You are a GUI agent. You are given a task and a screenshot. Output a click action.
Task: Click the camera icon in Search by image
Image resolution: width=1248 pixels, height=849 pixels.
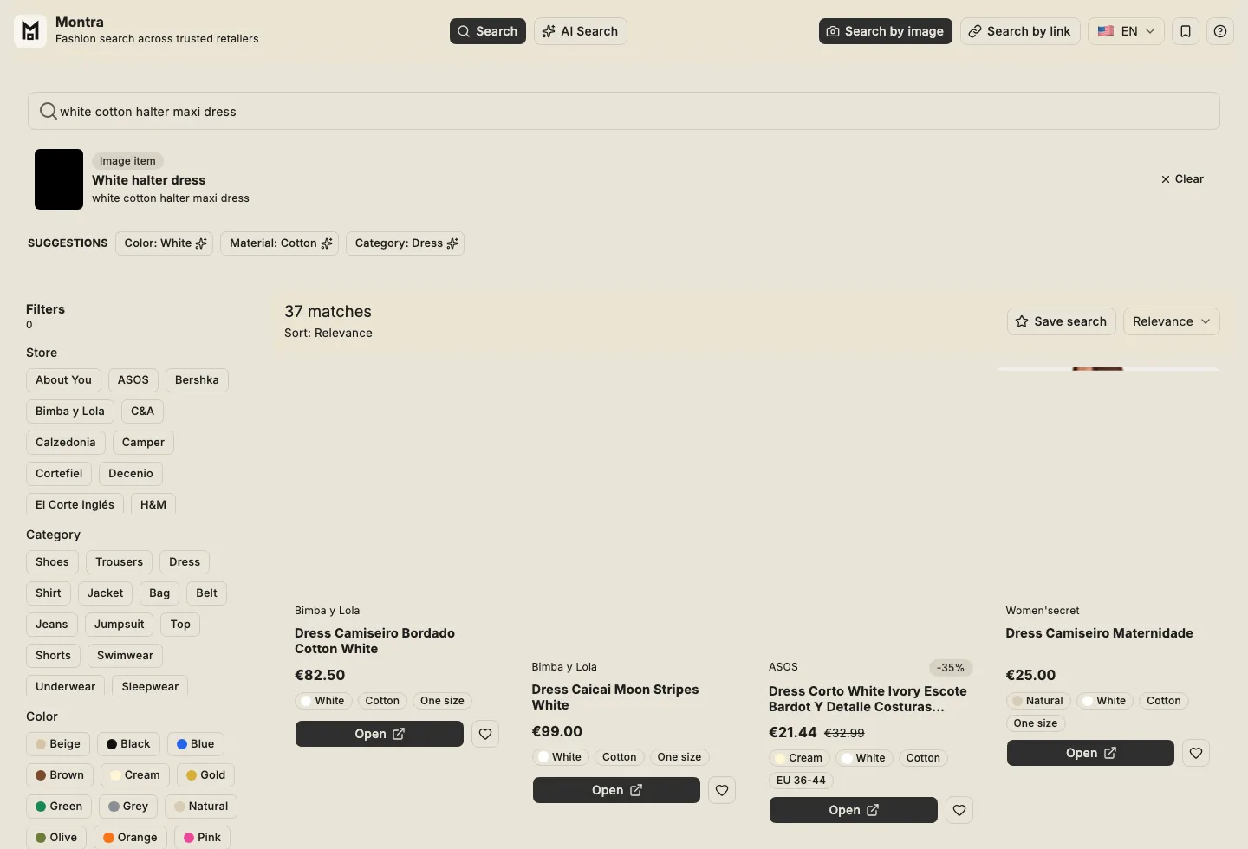tap(833, 31)
